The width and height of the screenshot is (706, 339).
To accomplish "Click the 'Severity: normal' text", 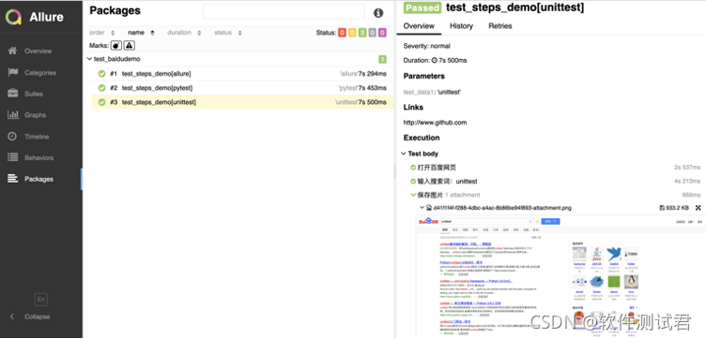I will 427,46.
